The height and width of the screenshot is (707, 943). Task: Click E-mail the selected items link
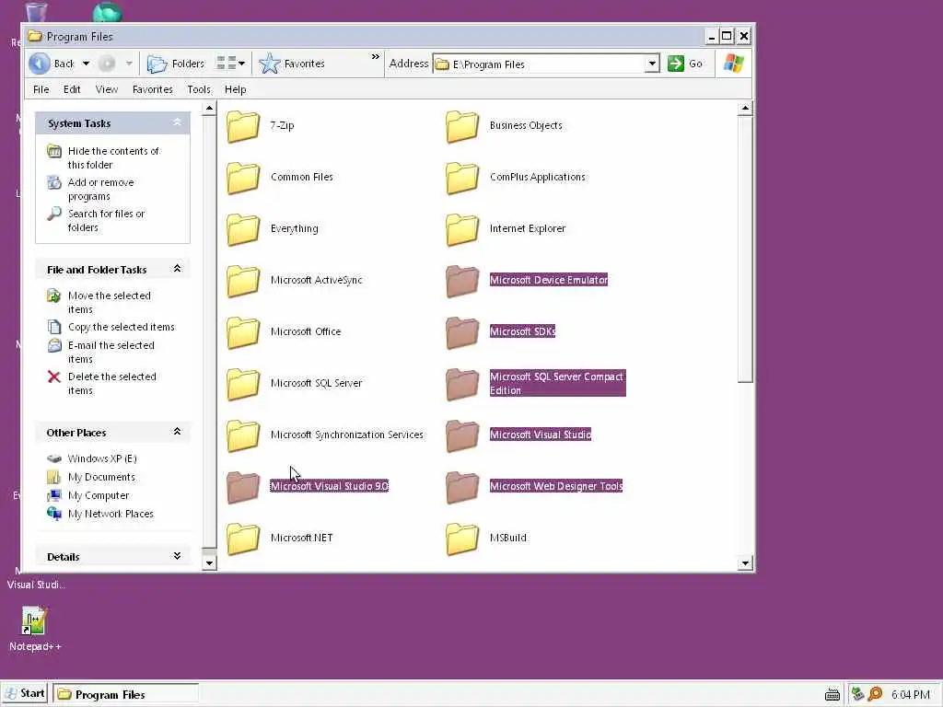coord(111,353)
